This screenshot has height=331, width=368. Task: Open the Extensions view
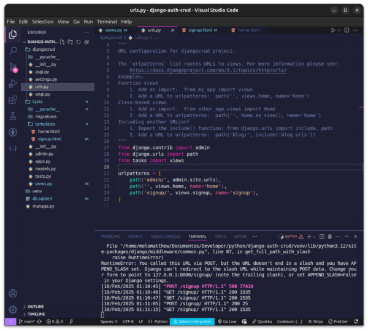(13, 100)
